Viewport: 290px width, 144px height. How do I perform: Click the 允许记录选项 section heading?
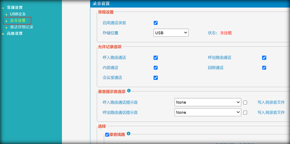coord(110,47)
